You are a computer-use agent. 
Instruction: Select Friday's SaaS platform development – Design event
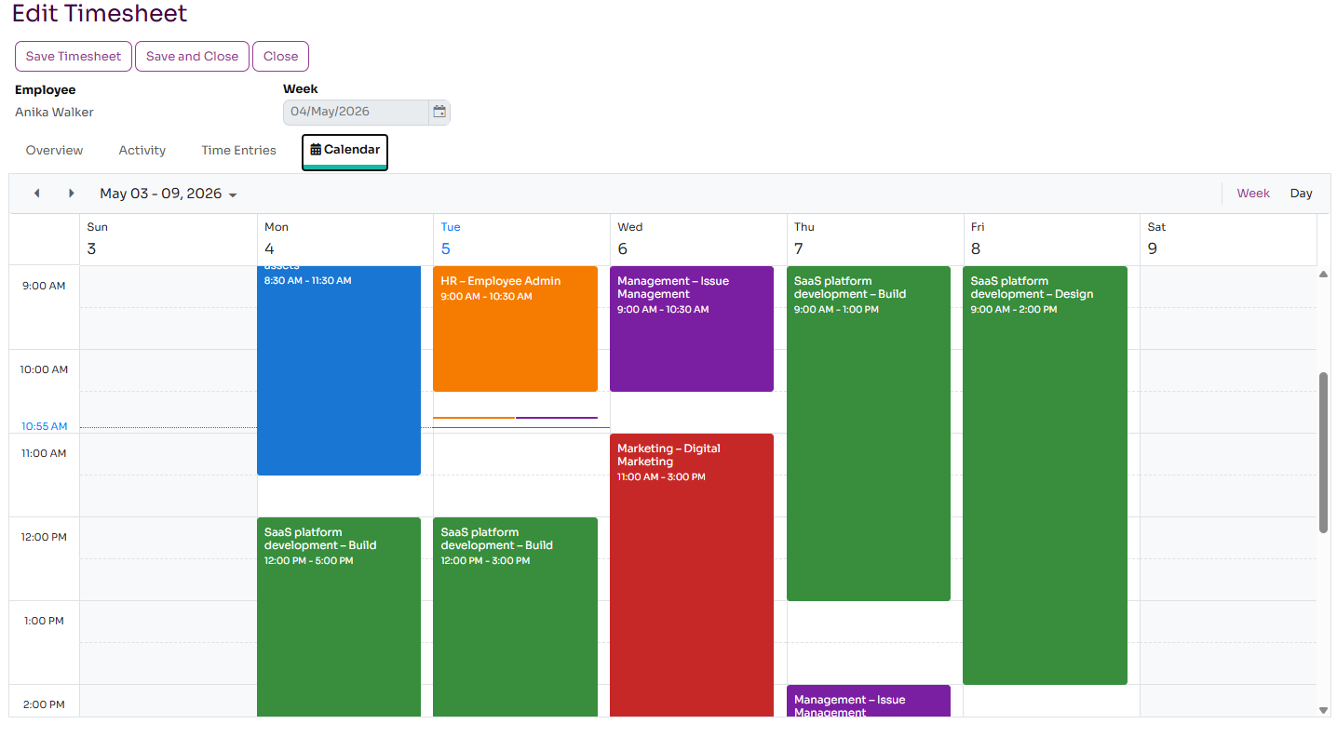[1045, 476]
